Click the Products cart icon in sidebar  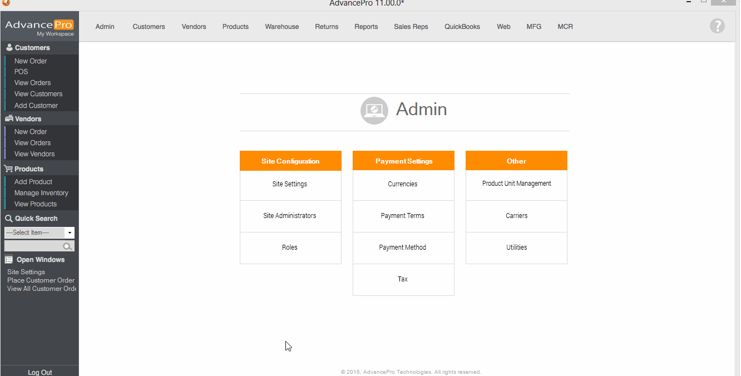tap(9, 169)
